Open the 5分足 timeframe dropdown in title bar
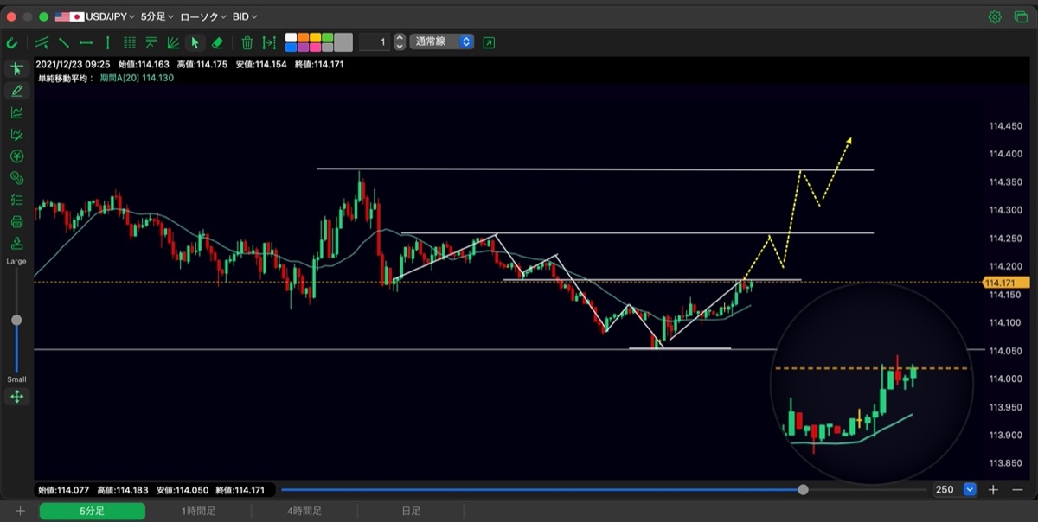 157,16
